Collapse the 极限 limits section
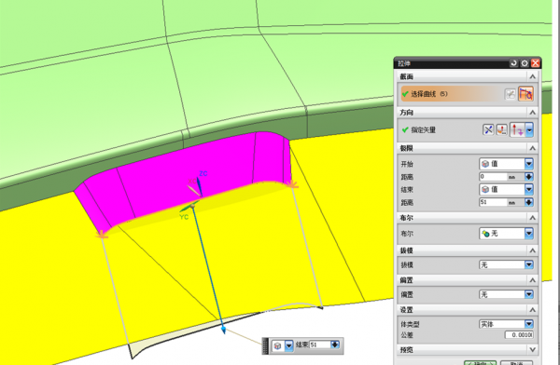The width and height of the screenshot is (560, 365). click(x=468, y=148)
